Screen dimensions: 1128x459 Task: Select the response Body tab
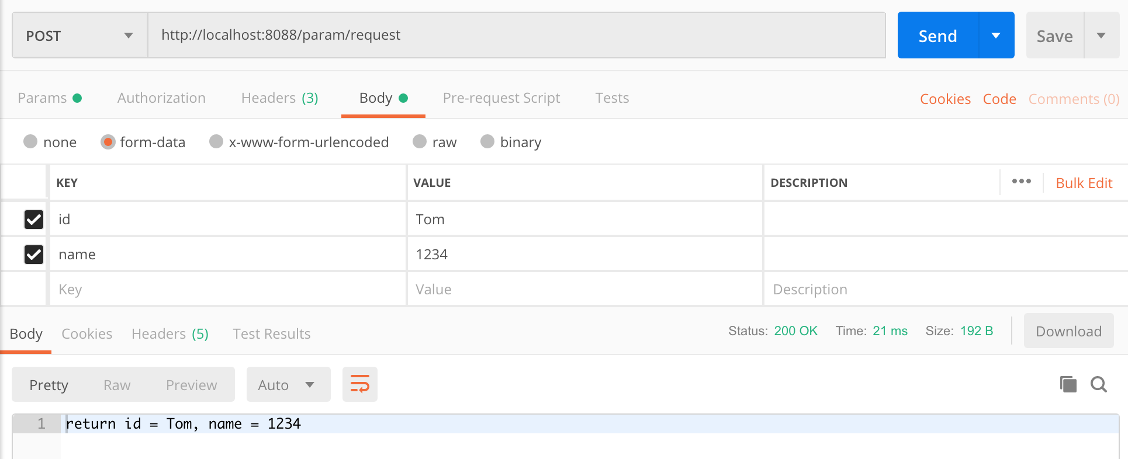26,334
